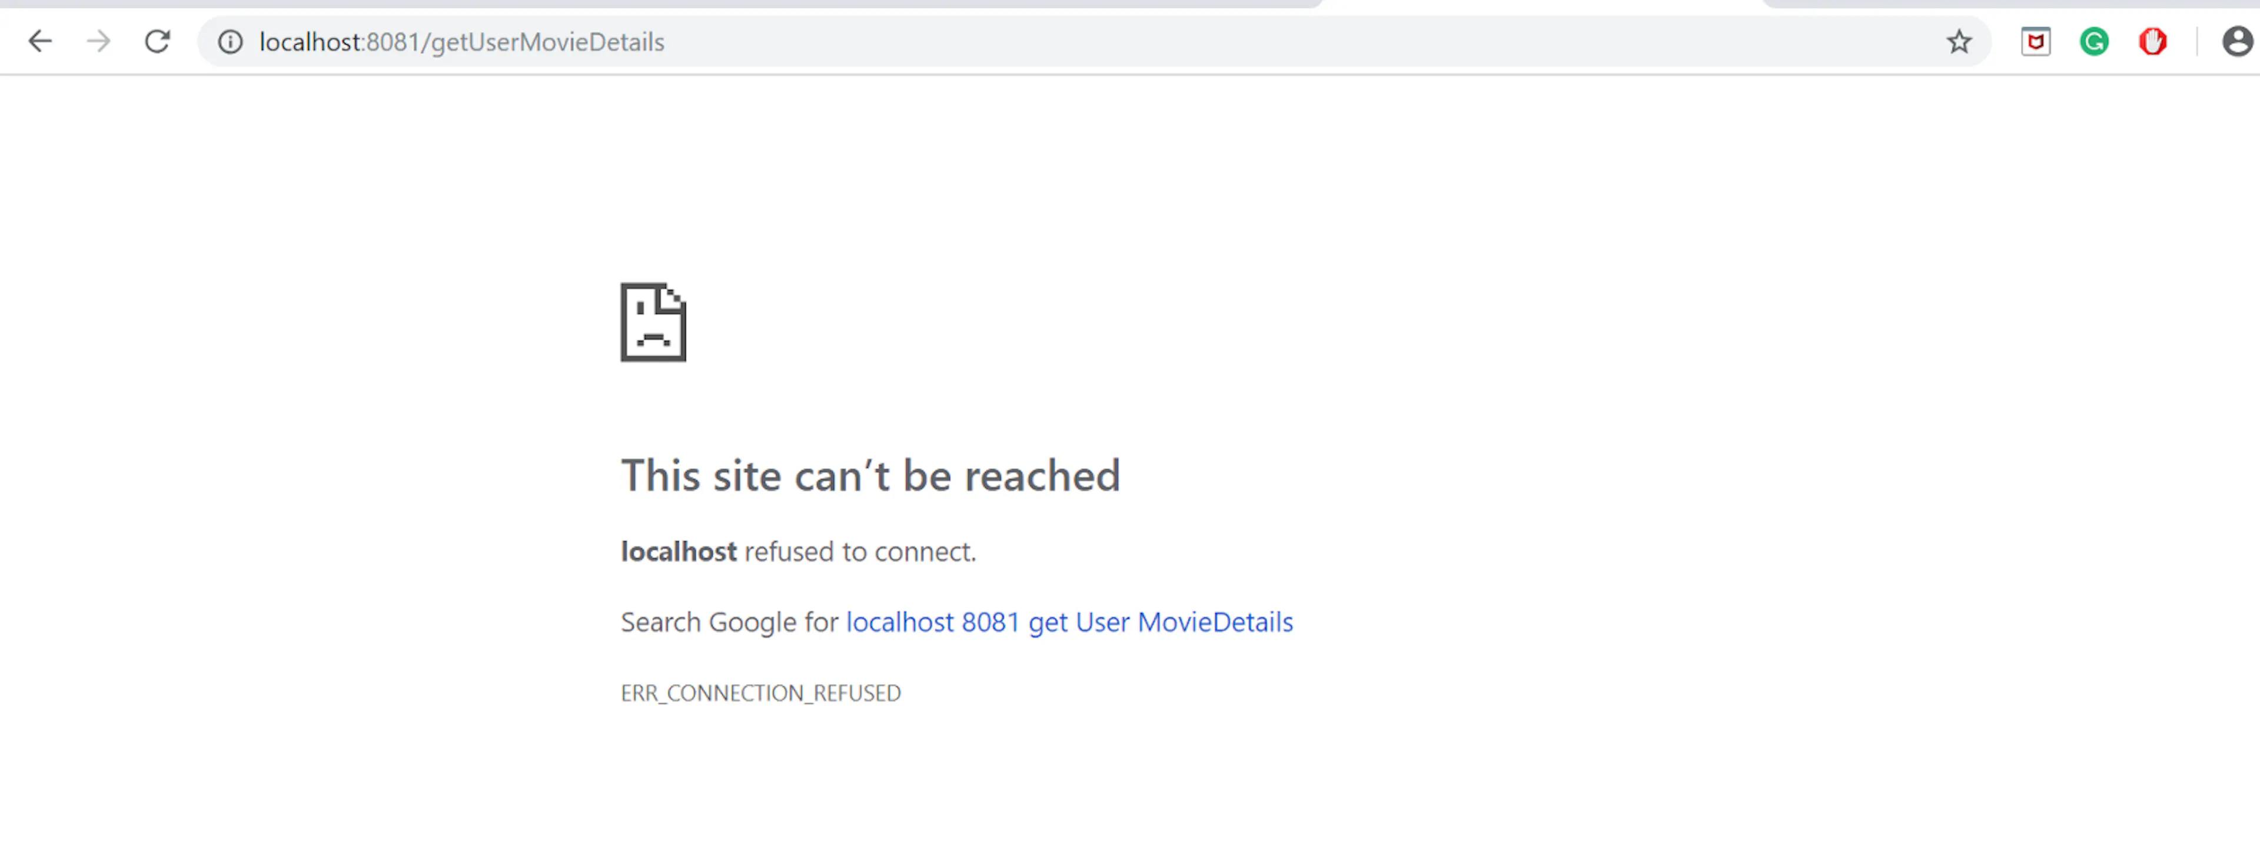Click the forward navigation arrow

[x=99, y=41]
